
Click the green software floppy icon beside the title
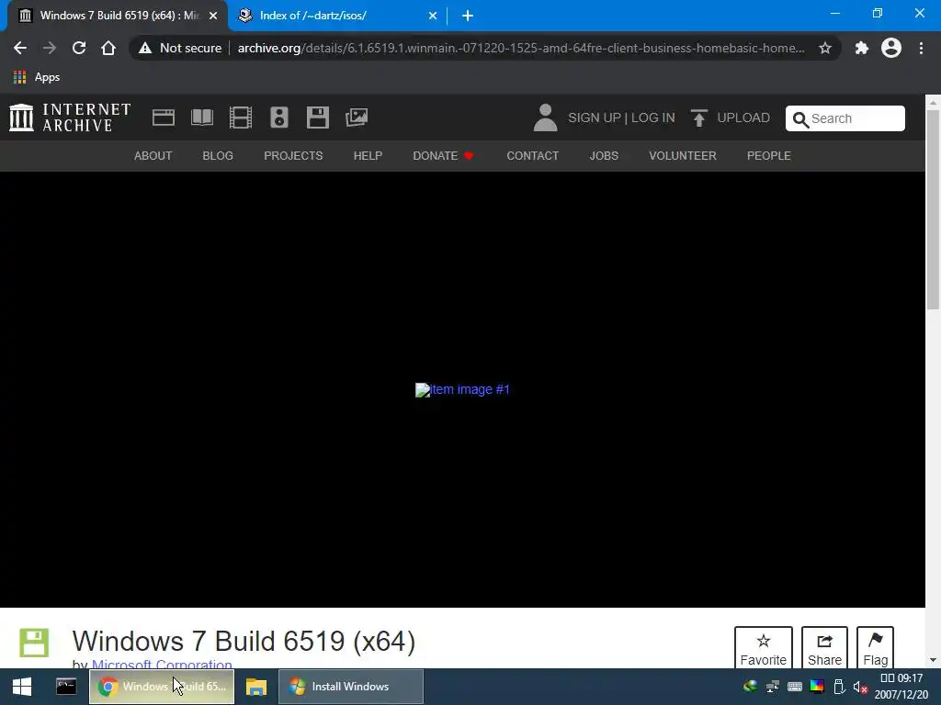pos(34,643)
